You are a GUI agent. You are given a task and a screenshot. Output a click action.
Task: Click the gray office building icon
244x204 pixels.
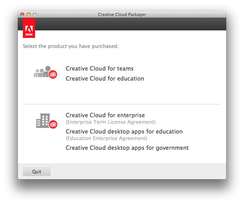(43, 120)
